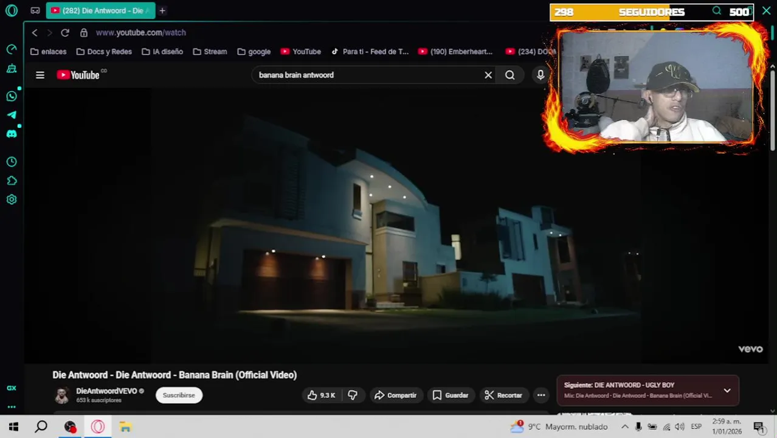Image resolution: width=777 pixels, height=438 pixels.
Task: Open YouTube hamburger guide menu
Action: point(40,75)
